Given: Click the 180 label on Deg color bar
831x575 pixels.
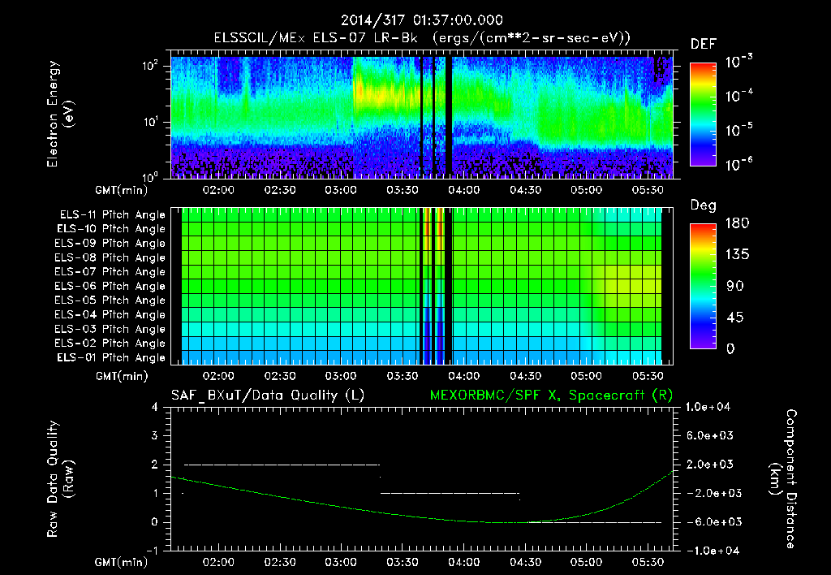Looking at the screenshot, I should pos(737,223).
